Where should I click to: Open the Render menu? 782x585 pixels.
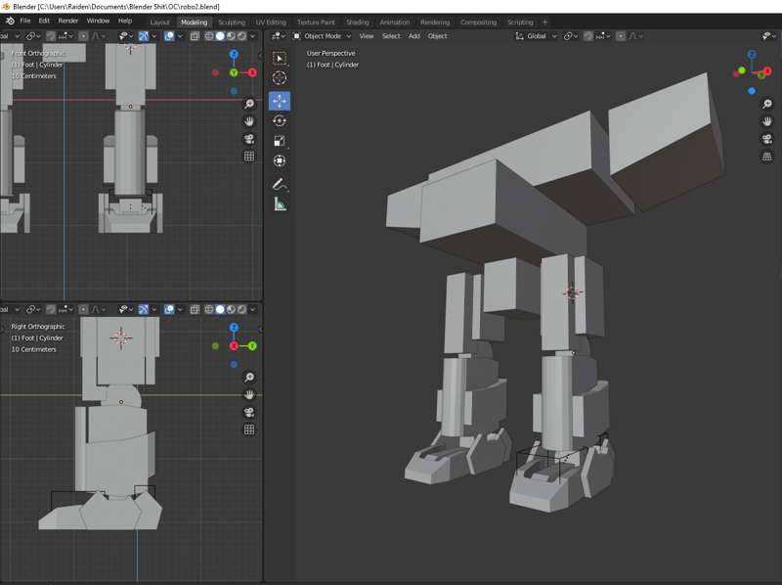click(67, 21)
